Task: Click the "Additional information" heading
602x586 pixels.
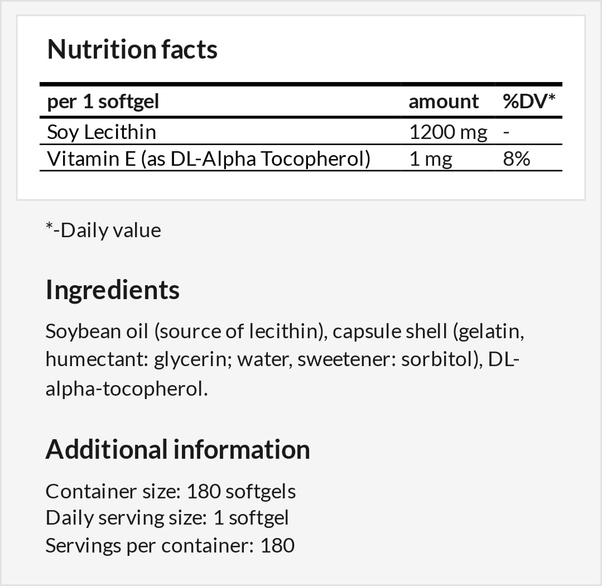Action: 177,450
